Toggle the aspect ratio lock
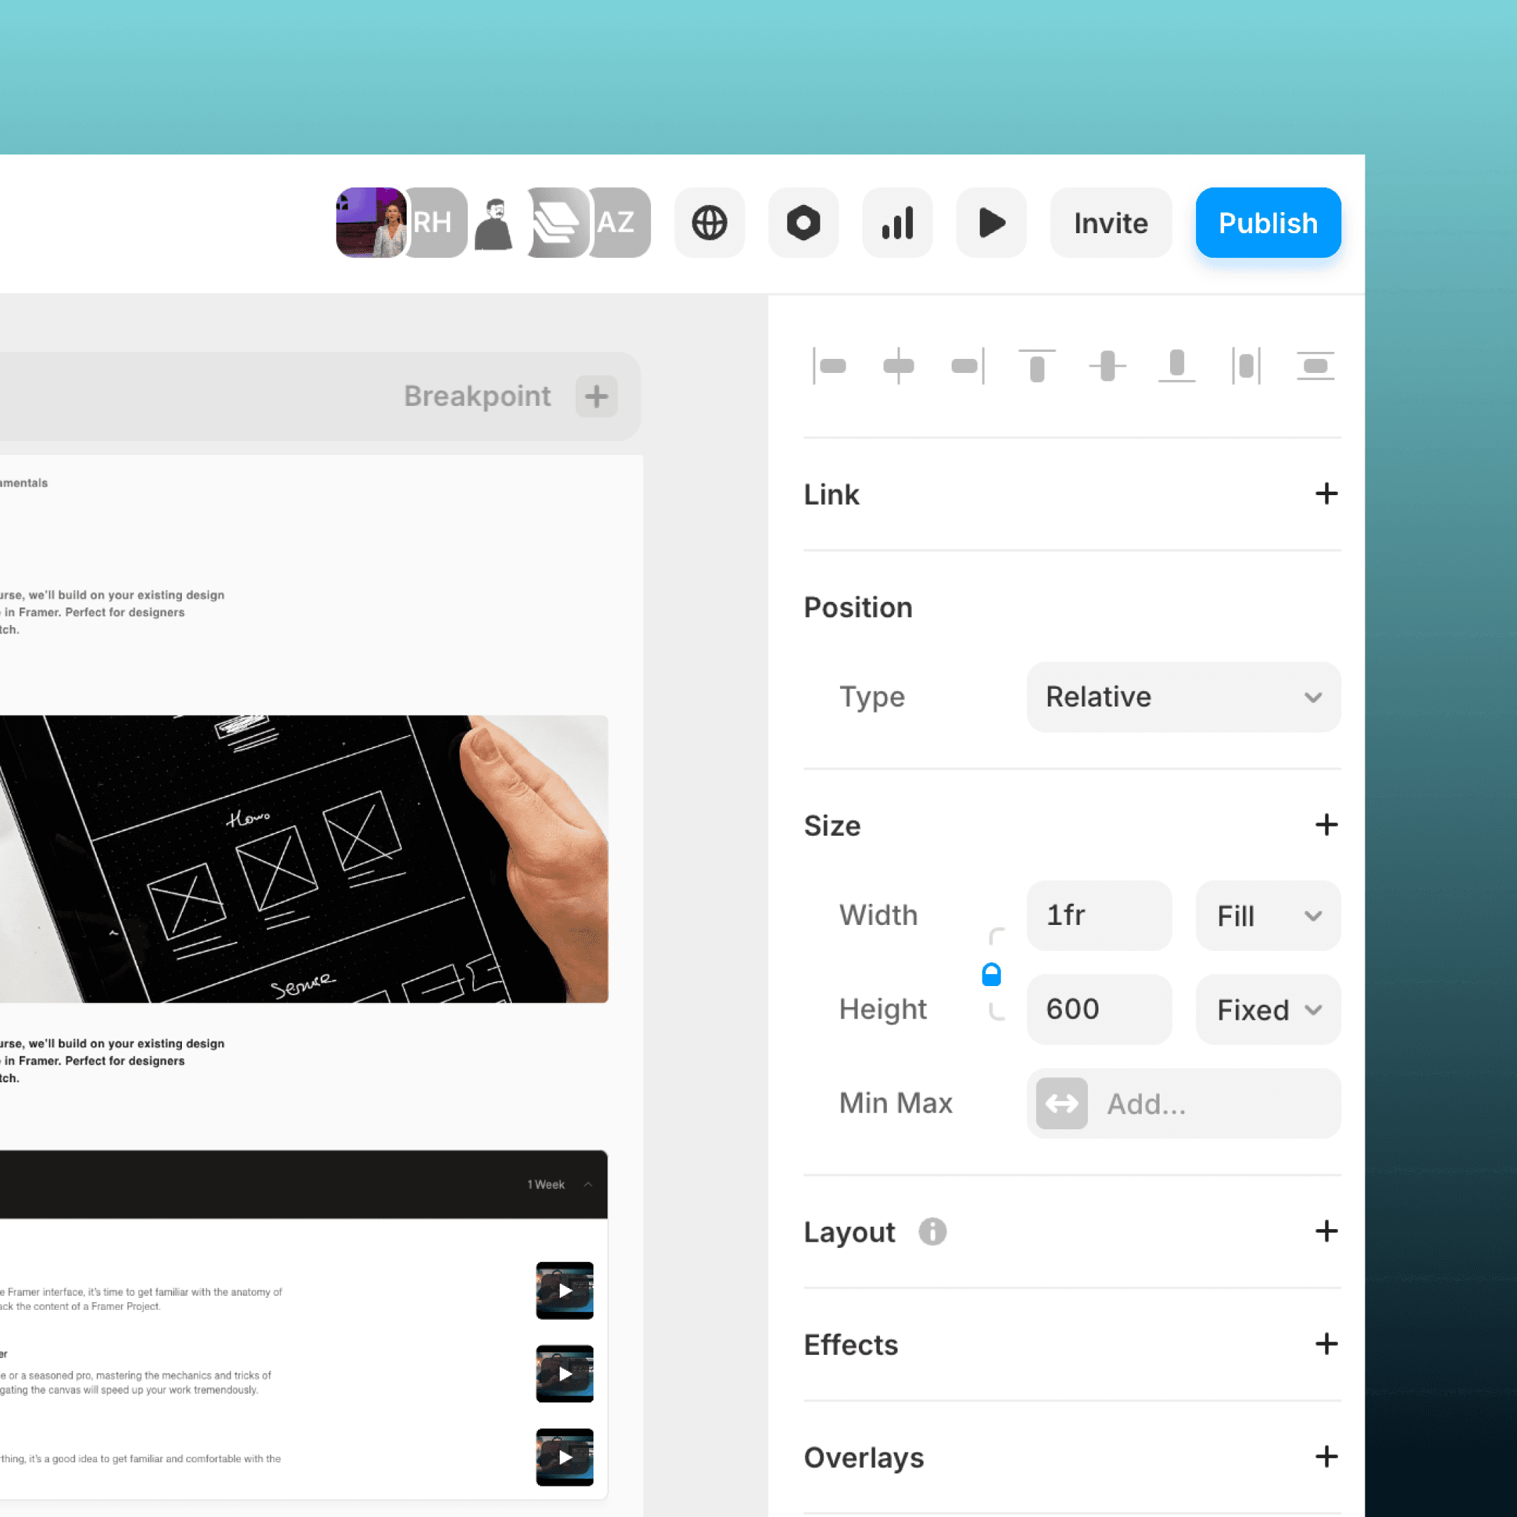 tap(992, 973)
